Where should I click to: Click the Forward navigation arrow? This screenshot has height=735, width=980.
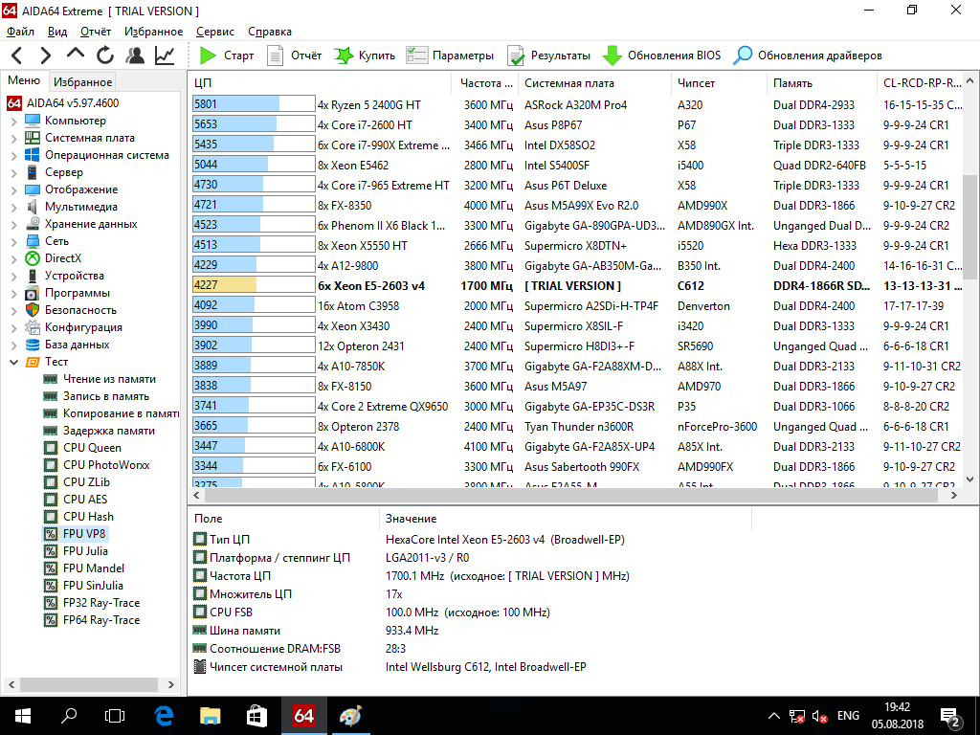tap(46, 56)
